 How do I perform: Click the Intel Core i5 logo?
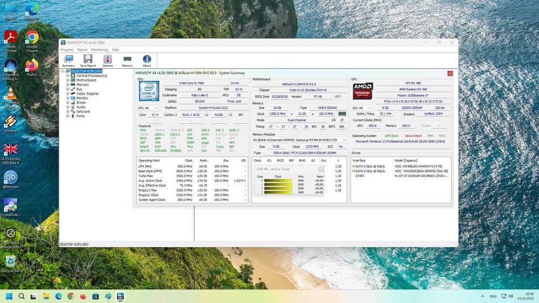[149, 91]
